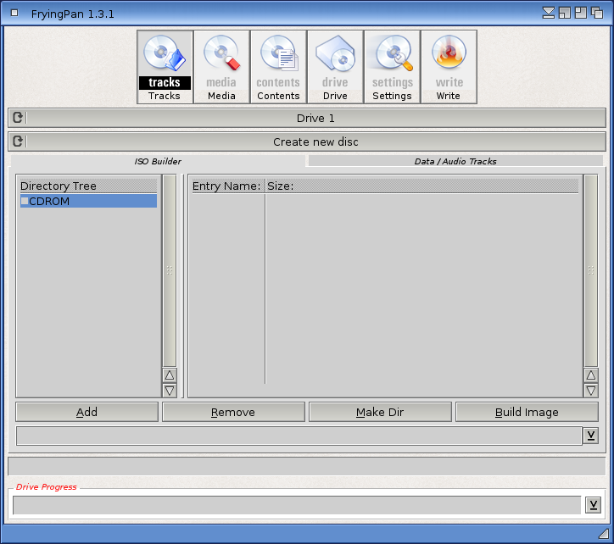
Task: Click the Add button
Action: 87,412
